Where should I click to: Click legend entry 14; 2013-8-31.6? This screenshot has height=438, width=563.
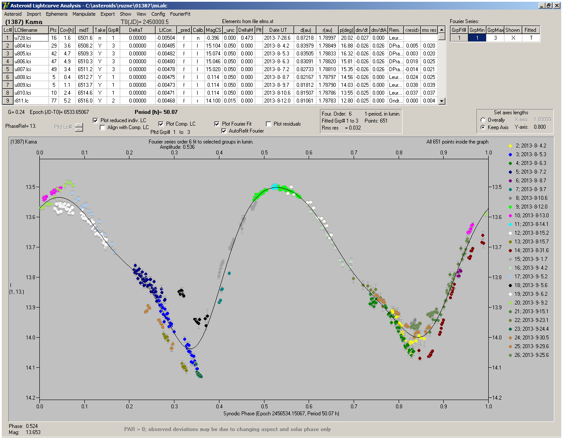click(x=528, y=250)
